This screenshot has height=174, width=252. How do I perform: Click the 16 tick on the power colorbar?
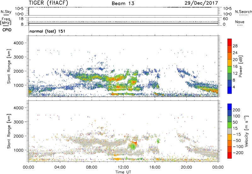(x=235, y=67)
